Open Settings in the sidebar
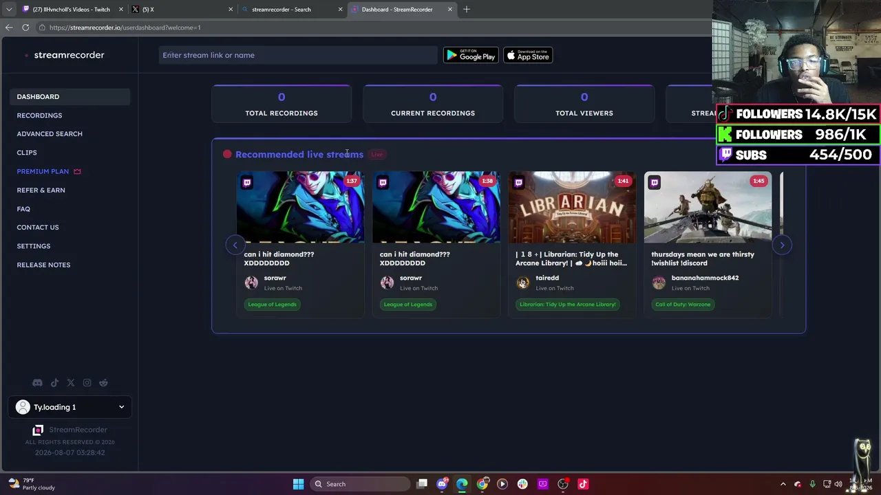 (34, 246)
